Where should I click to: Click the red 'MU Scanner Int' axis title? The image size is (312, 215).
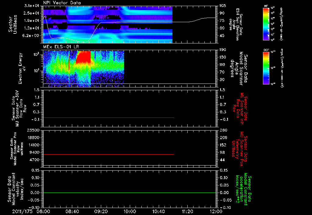[x=240, y=108]
